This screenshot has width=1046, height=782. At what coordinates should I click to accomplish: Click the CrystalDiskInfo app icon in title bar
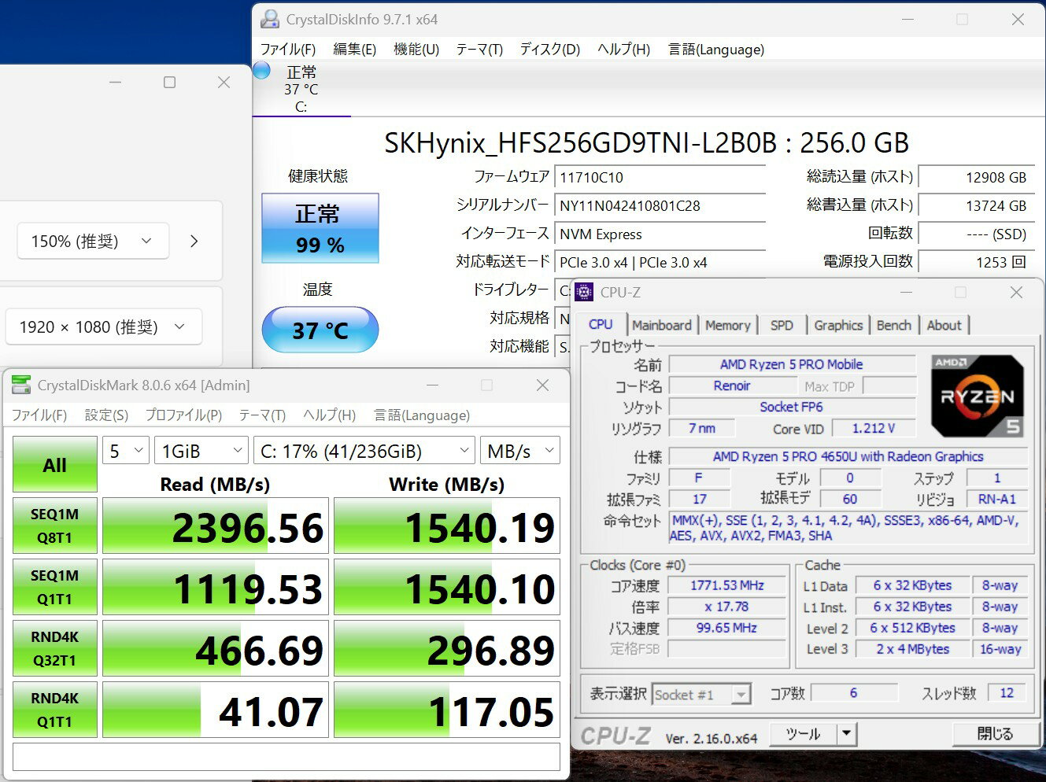(270, 19)
